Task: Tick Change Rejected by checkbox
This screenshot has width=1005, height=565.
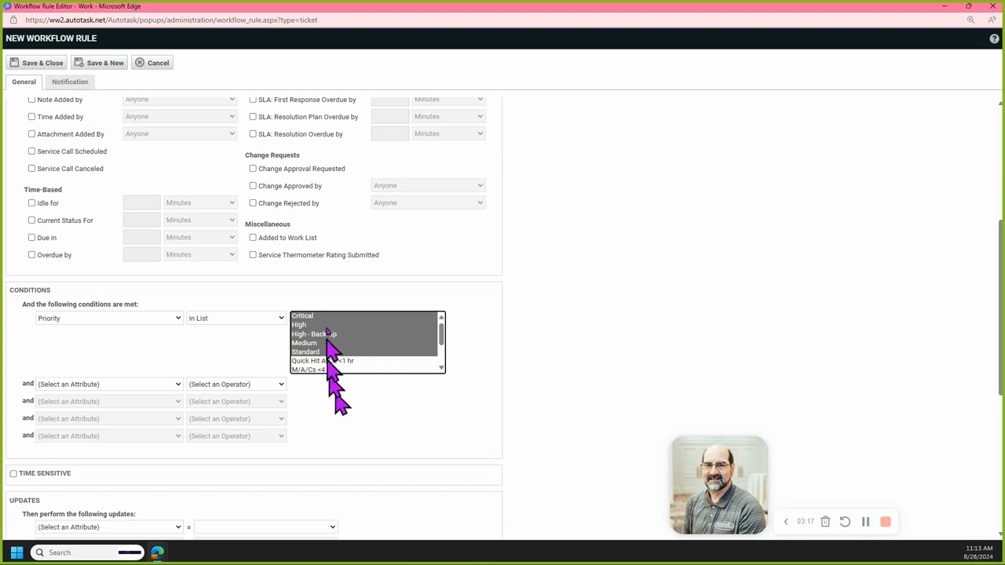Action: 253,203
